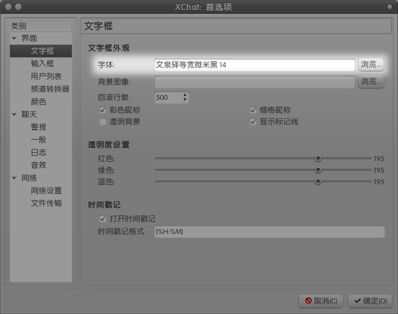Browse for a font with 浏览 button
Image resolution: width=398 pixels, height=314 pixels.
point(371,65)
